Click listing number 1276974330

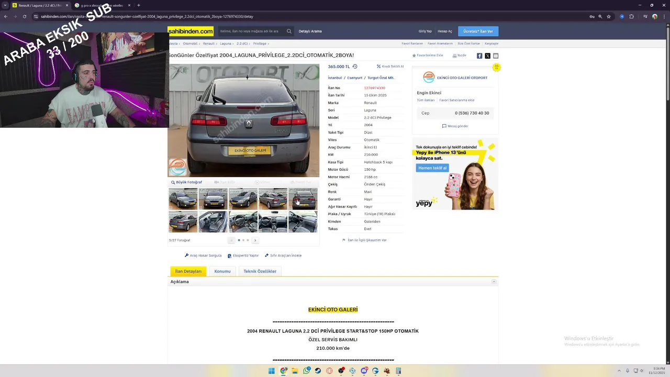click(x=374, y=88)
